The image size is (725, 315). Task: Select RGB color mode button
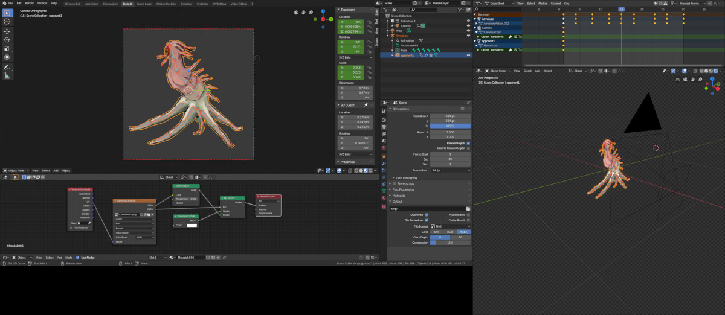(x=449, y=232)
